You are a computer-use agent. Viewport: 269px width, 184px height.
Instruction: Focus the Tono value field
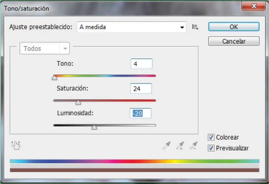pos(141,64)
